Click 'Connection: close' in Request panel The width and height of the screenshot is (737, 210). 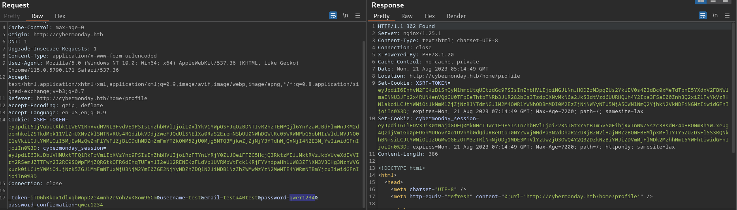(x=35, y=184)
